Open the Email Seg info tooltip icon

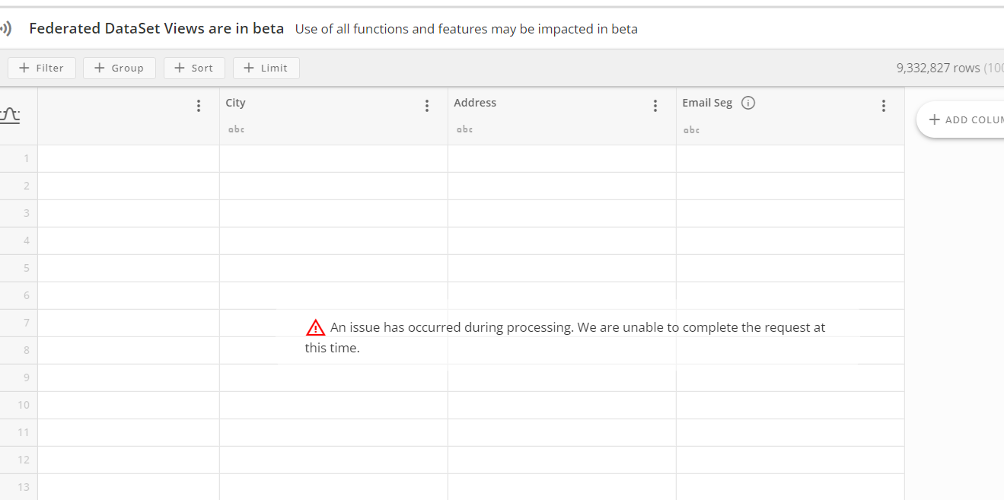(747, 102)
